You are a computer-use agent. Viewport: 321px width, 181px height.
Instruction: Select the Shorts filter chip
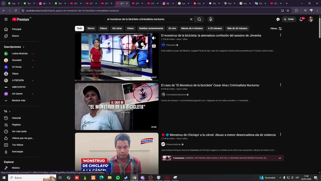[x=91, y=28]
